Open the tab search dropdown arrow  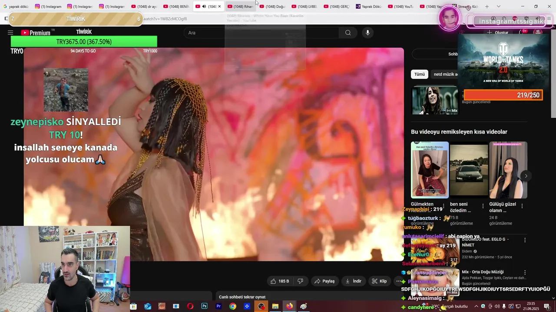498,6
